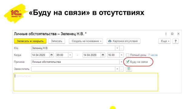Open the window options three-dots menu
The height and width of the screenshot is (109, 194).
[x=166, y=34]
